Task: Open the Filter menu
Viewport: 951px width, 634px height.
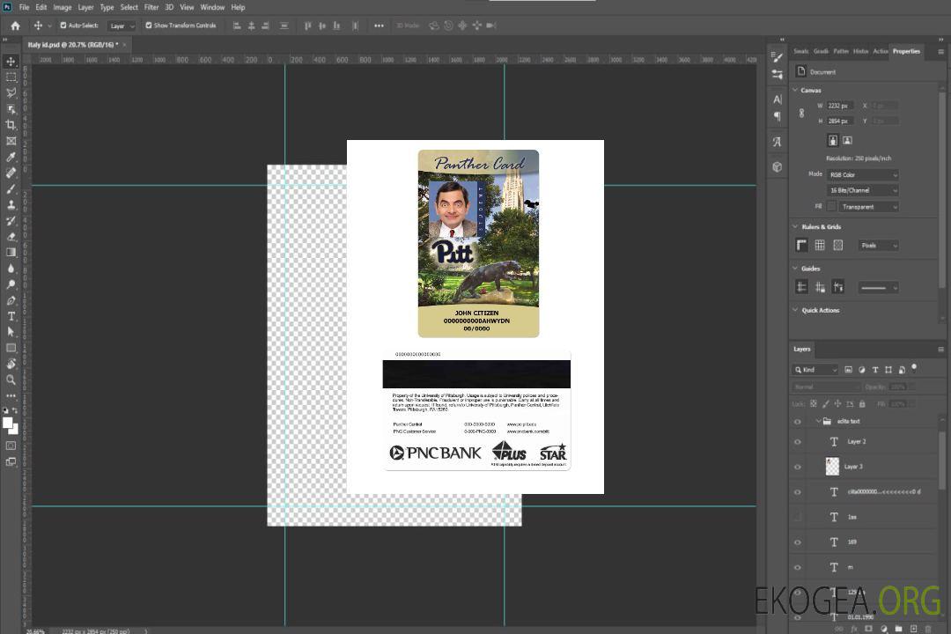Action: point(151,7)
